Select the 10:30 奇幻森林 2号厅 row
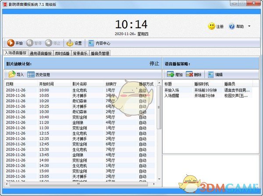Screen dimensions: 263x196 tap(80, 112)
